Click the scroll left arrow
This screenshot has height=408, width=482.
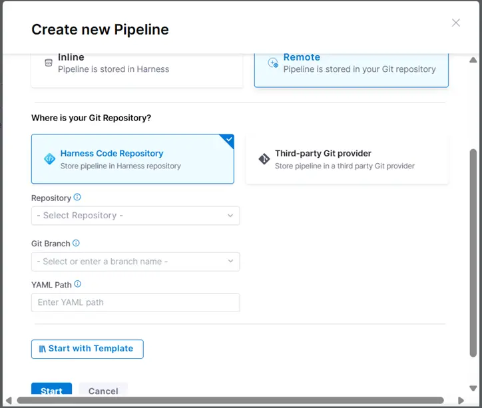(9, 400)
